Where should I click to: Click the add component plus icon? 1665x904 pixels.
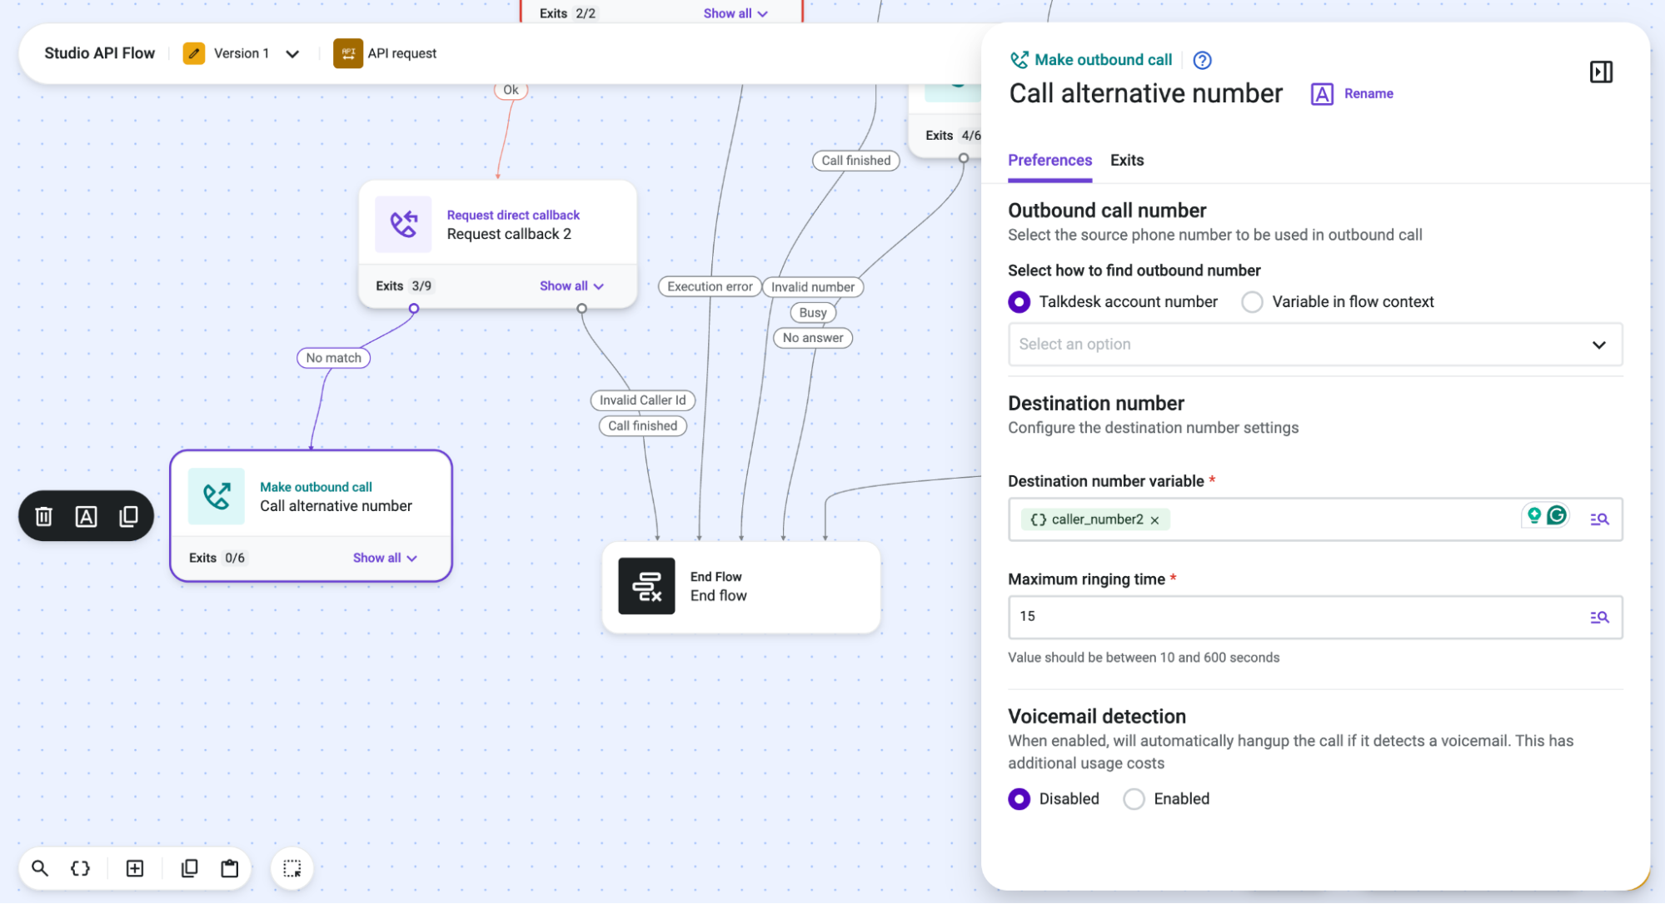[135, 868]
